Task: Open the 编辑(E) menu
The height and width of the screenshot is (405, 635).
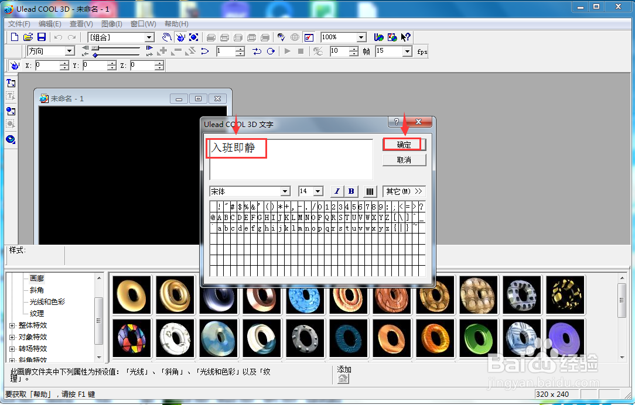Action: pos(50,24)
